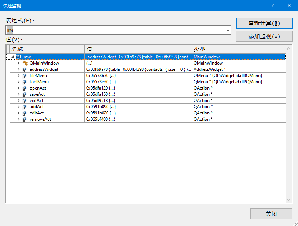The width and height of the screenshot is (298, 226).
Task: Select the mw row name
Action: 27,57
